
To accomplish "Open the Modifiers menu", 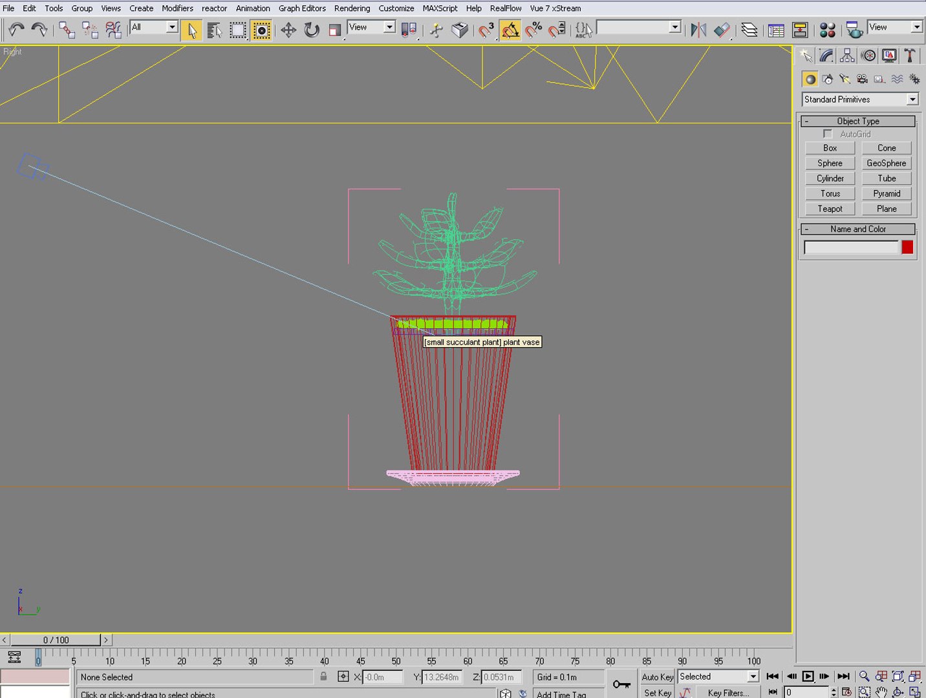I will coord(177,8).
